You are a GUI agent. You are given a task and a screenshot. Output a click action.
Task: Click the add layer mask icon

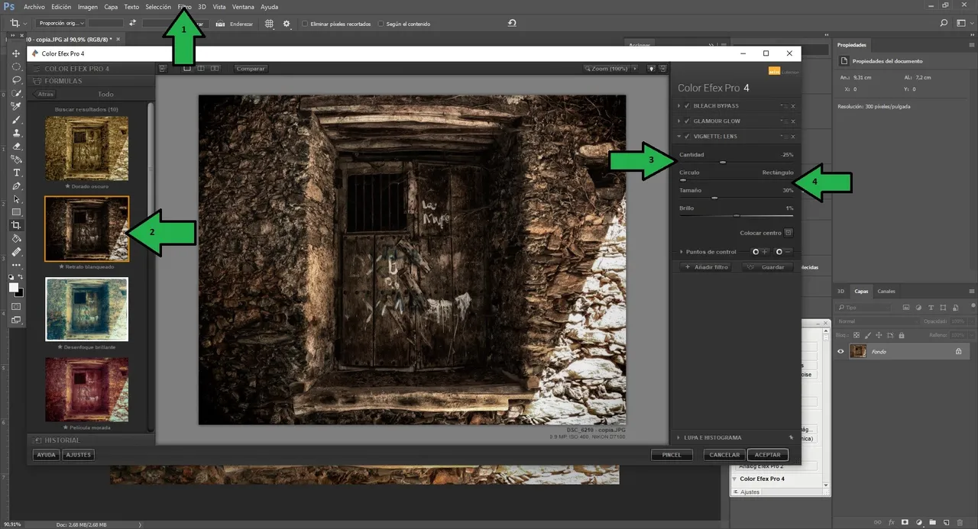tap(905, 523)
